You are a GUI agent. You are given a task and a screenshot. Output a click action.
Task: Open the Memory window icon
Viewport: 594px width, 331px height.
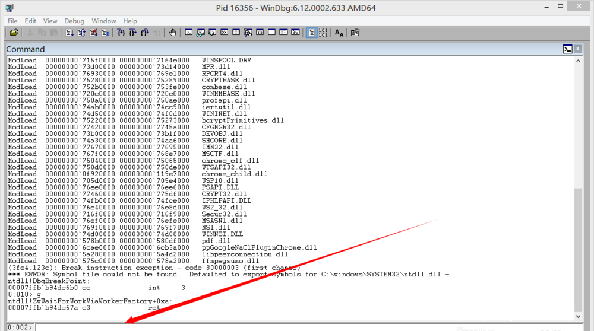[x=236, y=33]
